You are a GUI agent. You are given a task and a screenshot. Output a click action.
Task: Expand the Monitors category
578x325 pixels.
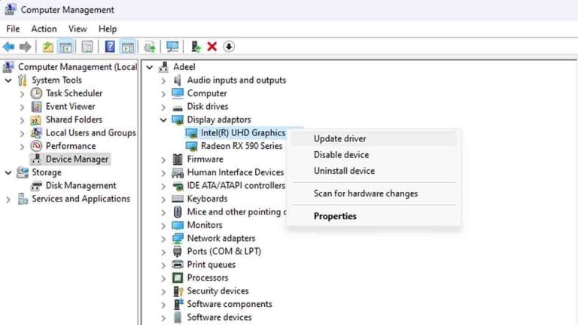(x=163, y=226)
